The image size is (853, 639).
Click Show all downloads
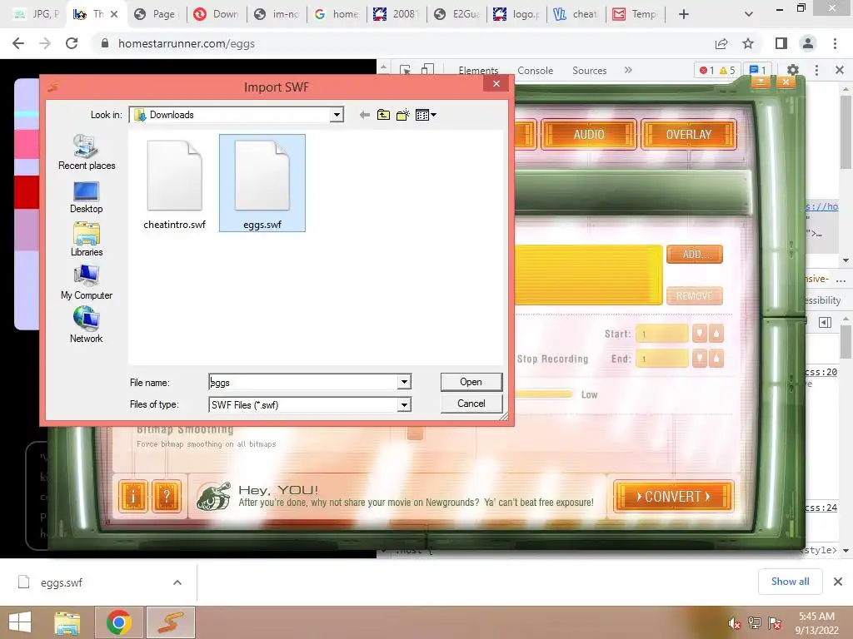(790, 582)
